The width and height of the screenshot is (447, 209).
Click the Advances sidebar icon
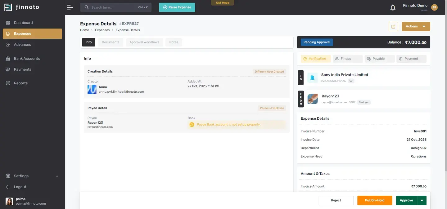pyautogui.click(x=8, y=45)
